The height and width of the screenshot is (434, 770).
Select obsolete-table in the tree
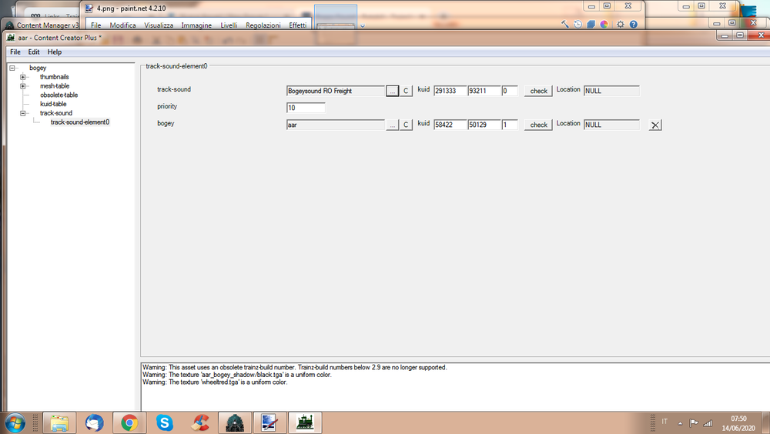59,95
